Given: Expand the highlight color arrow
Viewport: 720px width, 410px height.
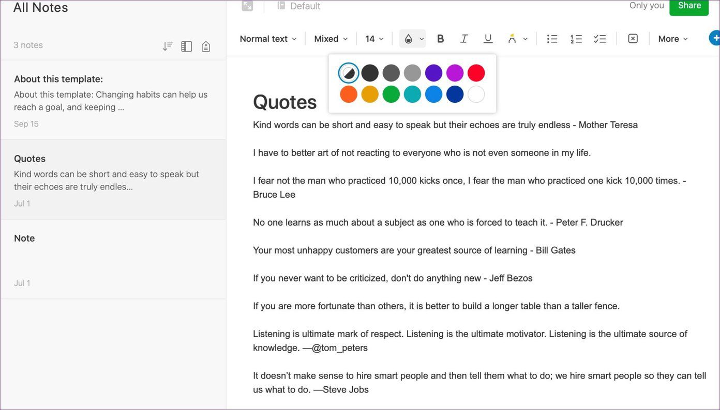Looking at the screenshot, I should [x=526, y=39].
